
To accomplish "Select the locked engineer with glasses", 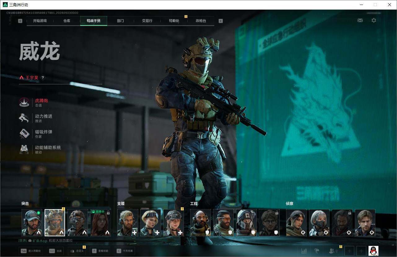I will pos(269,223).
